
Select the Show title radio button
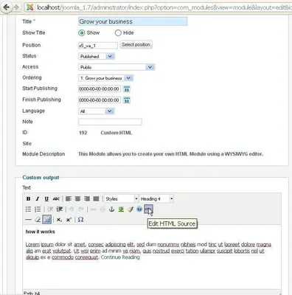[82, 32]
